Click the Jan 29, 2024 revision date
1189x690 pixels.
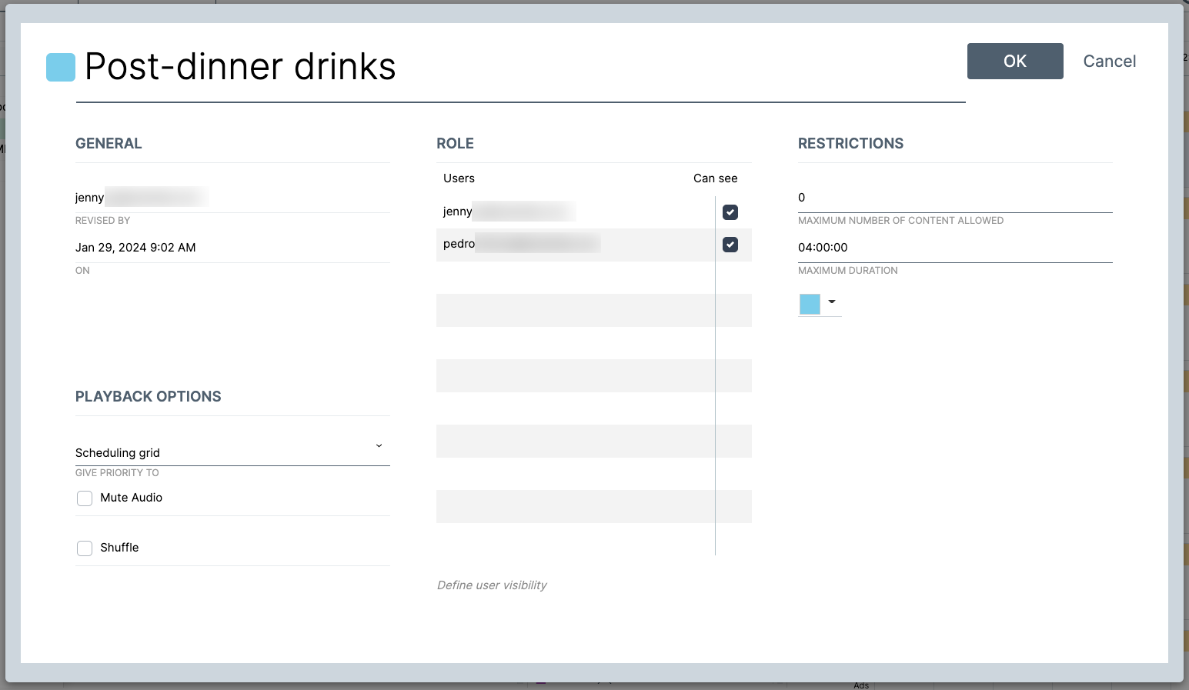click(x=135, y=248)
